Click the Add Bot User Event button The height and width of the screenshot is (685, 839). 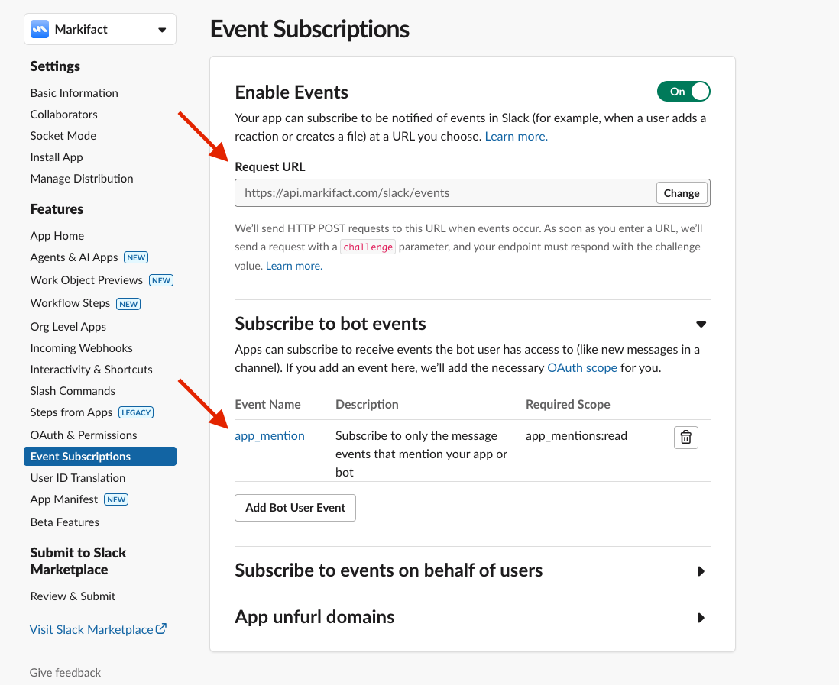point(295,507)
